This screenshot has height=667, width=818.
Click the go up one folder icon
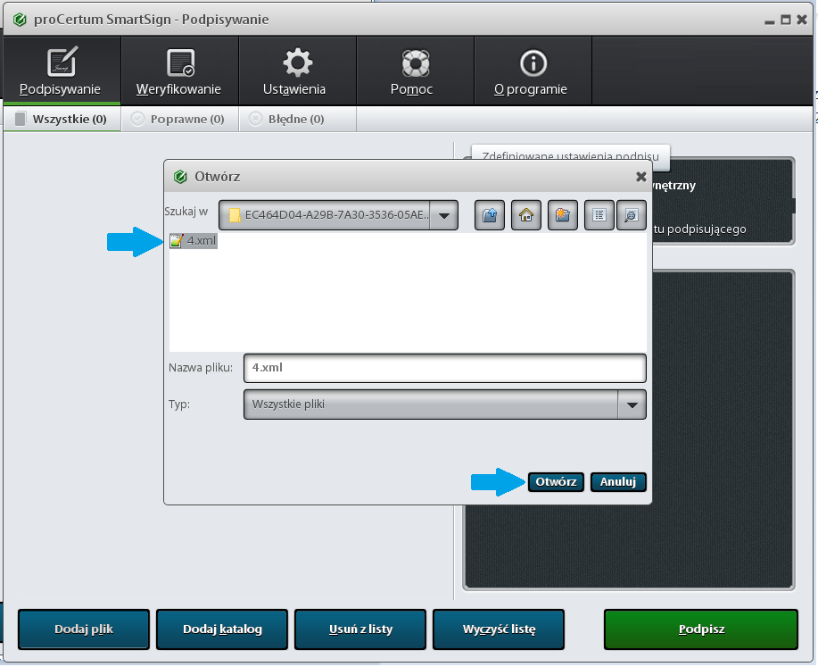[490, 214]
